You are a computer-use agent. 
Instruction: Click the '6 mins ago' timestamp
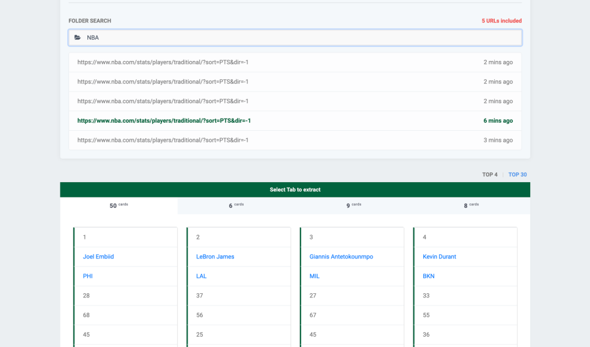[x=498, y=121]
